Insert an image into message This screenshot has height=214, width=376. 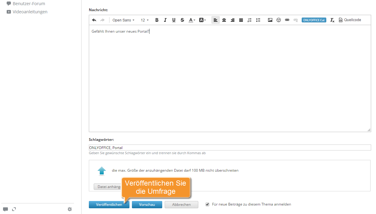tap(270, 20)
